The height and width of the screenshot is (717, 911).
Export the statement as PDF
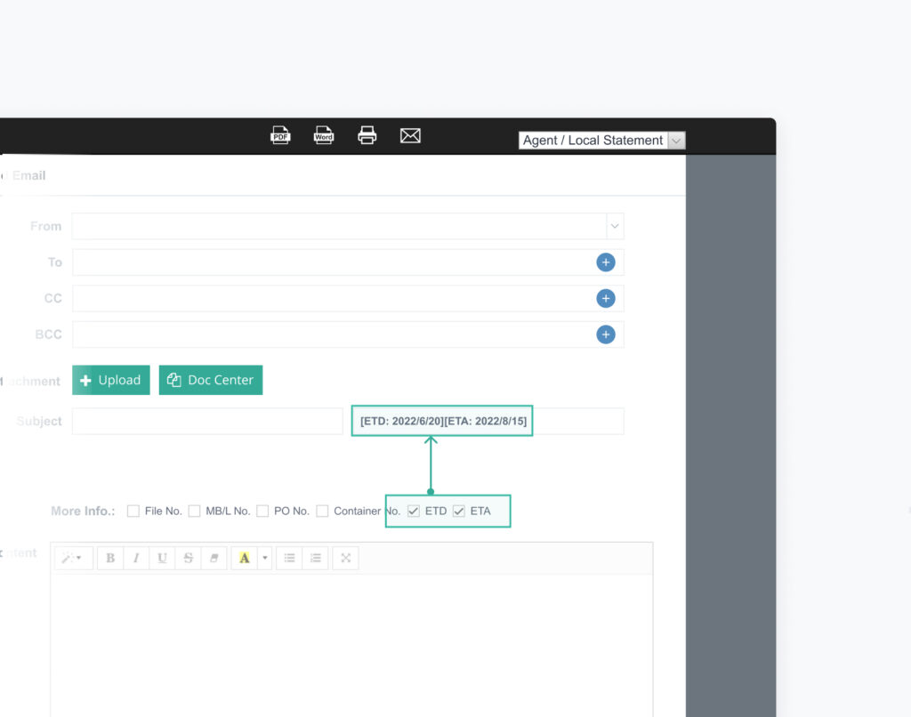(x=280, y=135)
